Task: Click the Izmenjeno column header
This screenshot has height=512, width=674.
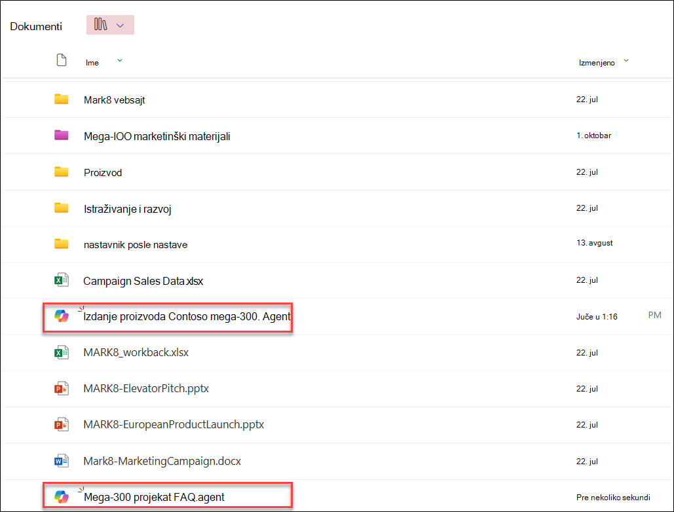Action: [x=597, y=63]
